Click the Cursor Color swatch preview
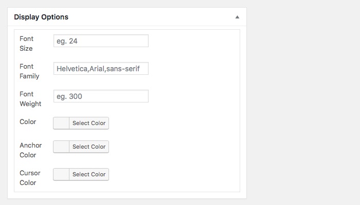The width and height of the screenshot is (360, 205). (x=61, y=174)
